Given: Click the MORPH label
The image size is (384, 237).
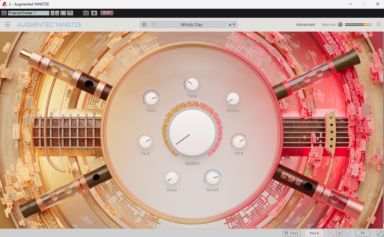Looking at the screenshot, I should (192, 164).
